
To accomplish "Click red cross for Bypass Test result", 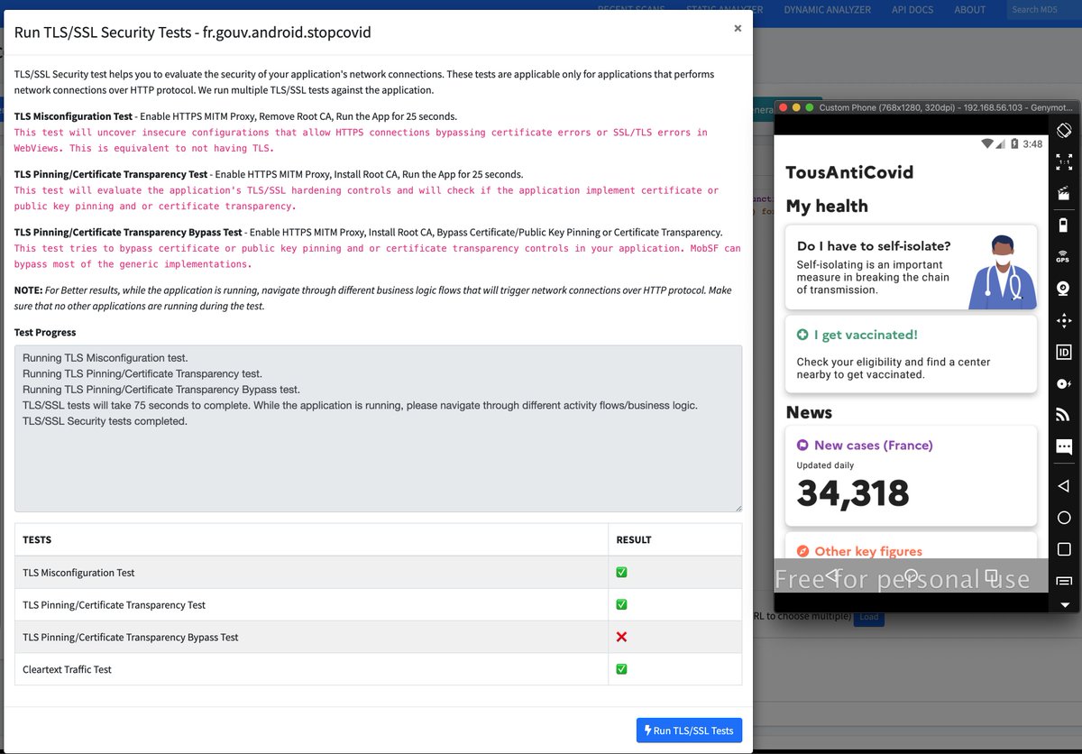I will 621,637.
